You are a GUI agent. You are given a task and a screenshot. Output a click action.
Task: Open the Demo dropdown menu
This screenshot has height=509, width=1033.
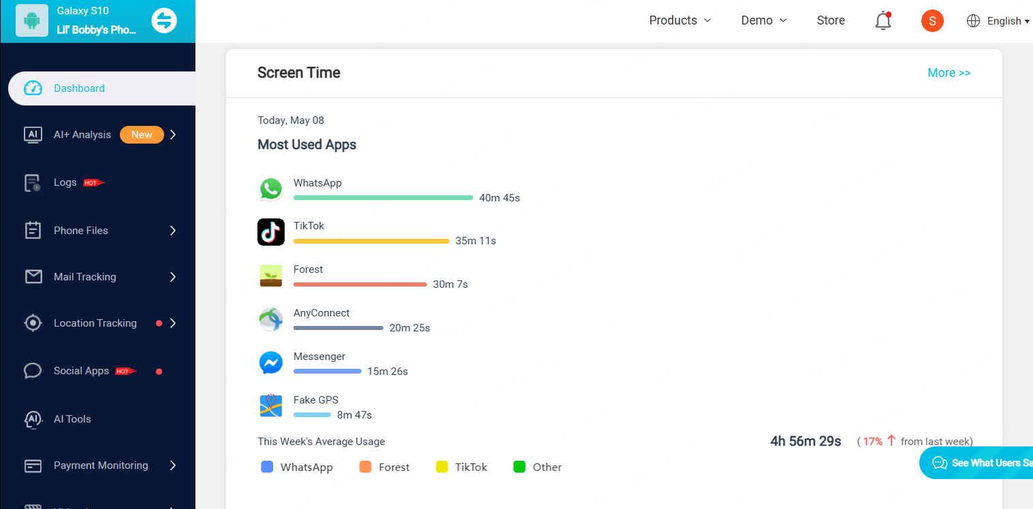pos(764,20)
